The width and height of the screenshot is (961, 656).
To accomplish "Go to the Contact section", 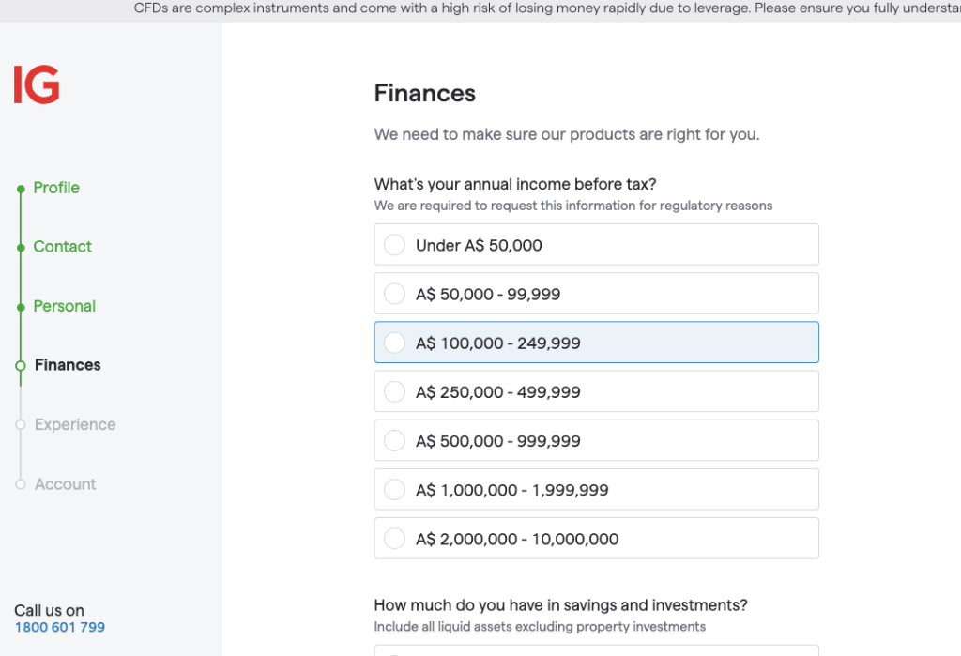I will [x=62, y=247].
